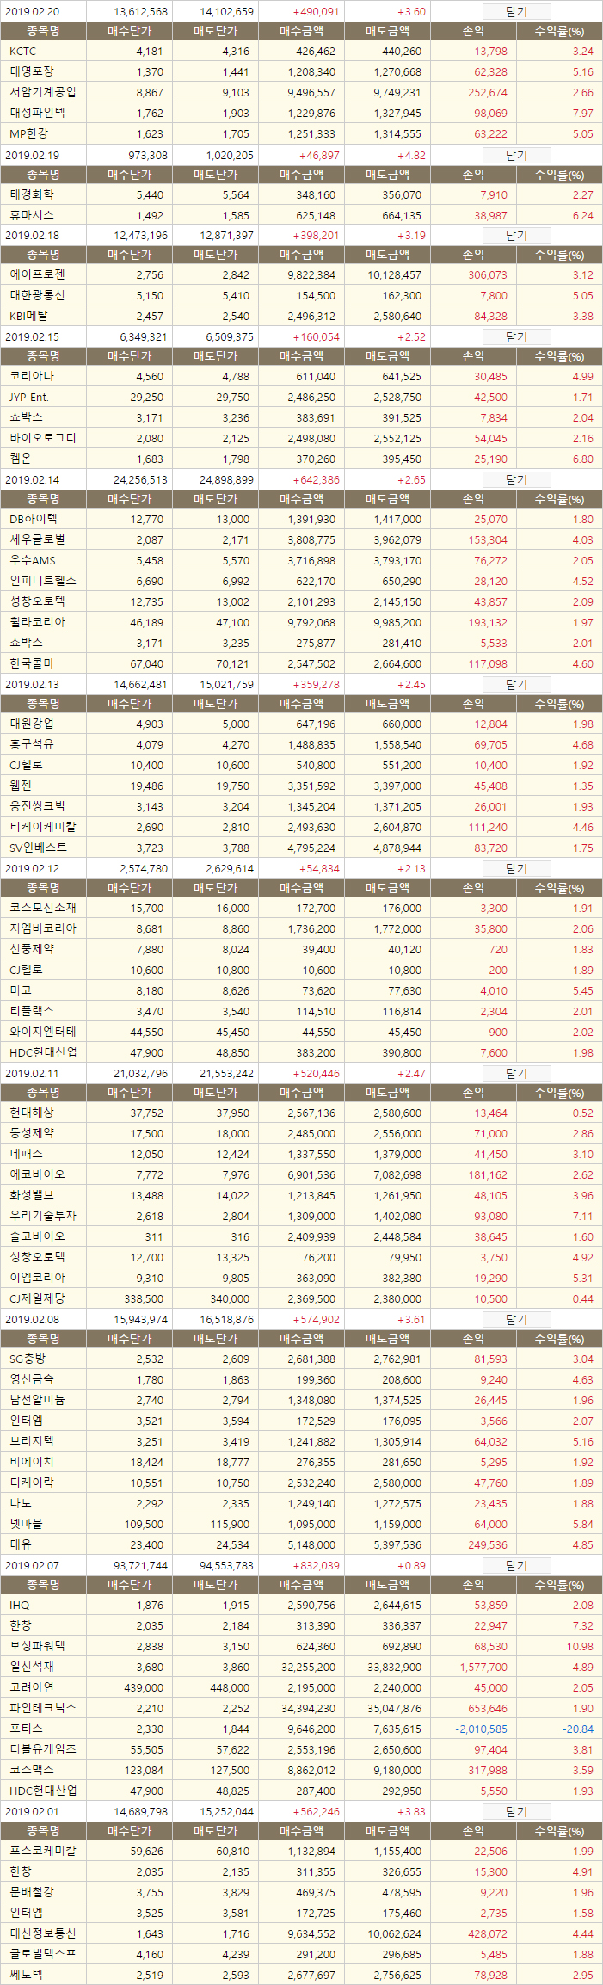The image size is (603, 1985).
Task: Click stock name 웹젠
Action: [21, 786]
